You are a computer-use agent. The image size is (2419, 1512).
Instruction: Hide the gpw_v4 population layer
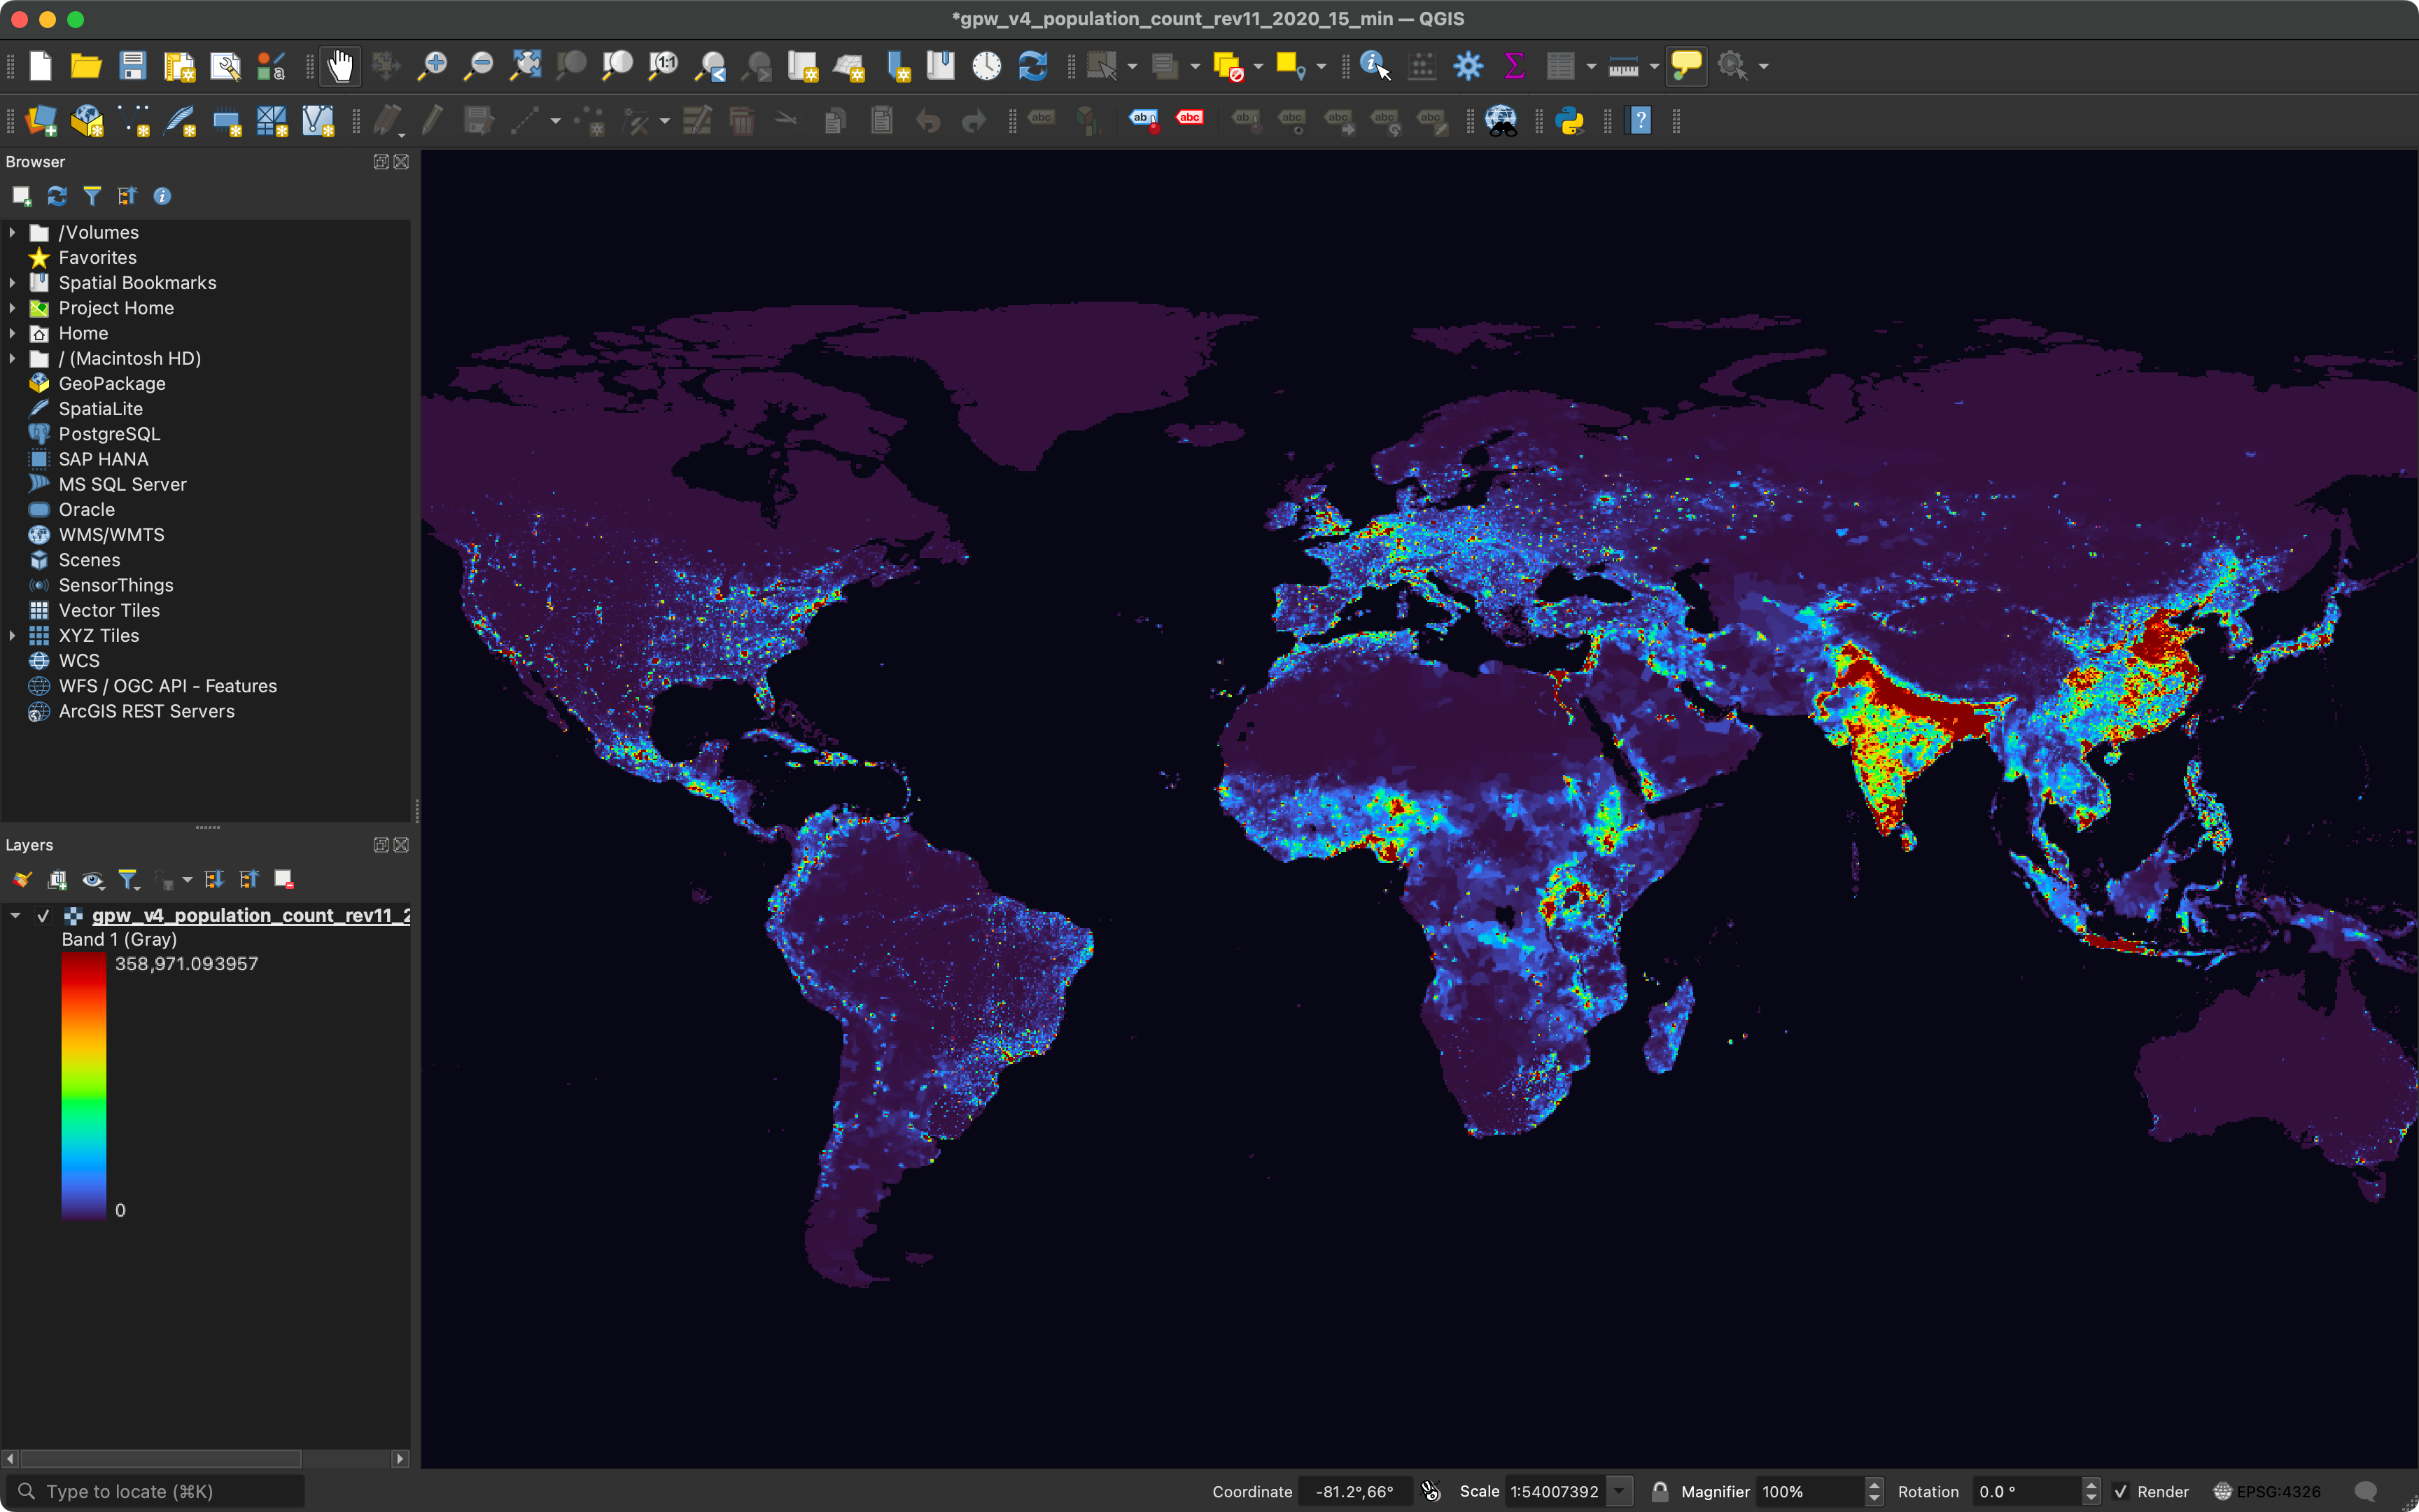point(44,915)
